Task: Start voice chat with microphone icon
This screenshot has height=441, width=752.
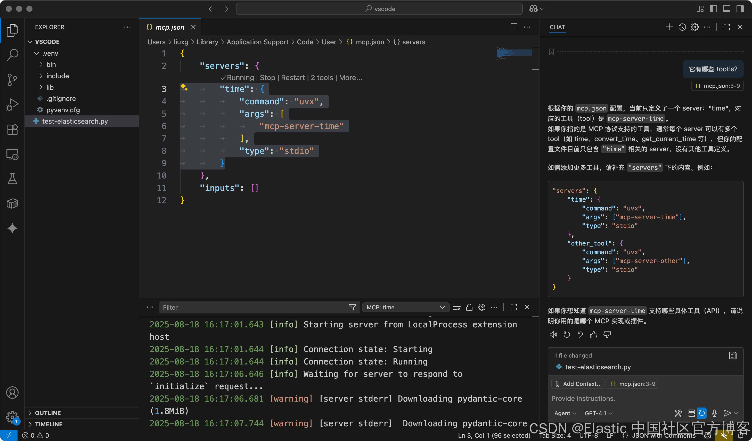Action: pyautogui.click(x=714, y=413)
